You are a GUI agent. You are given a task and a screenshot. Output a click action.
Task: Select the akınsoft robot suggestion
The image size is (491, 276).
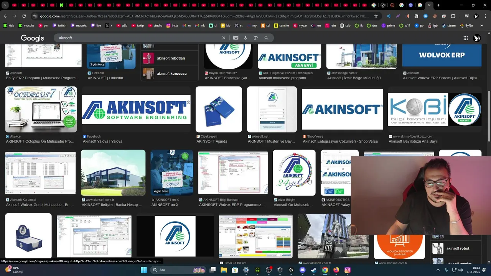(456, 248)
